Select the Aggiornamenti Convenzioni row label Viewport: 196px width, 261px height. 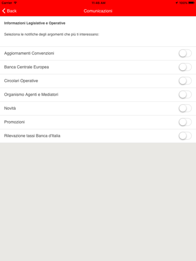29,53
